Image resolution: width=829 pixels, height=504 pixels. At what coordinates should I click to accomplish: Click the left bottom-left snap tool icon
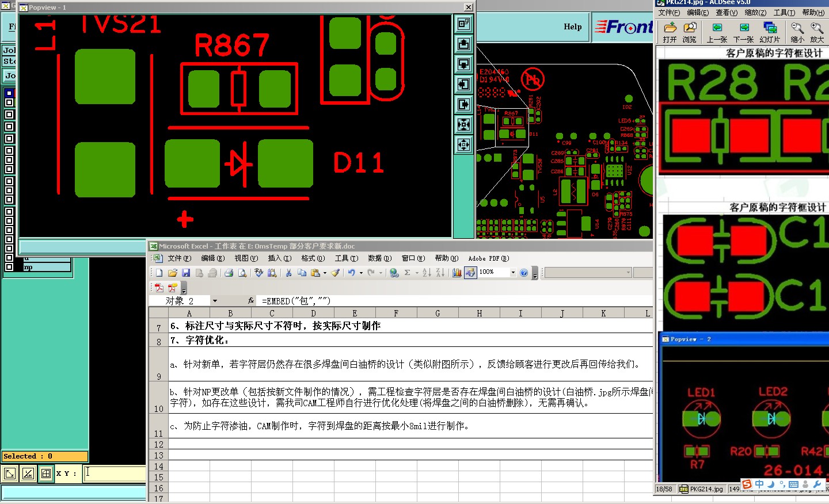tap(10, 474)
